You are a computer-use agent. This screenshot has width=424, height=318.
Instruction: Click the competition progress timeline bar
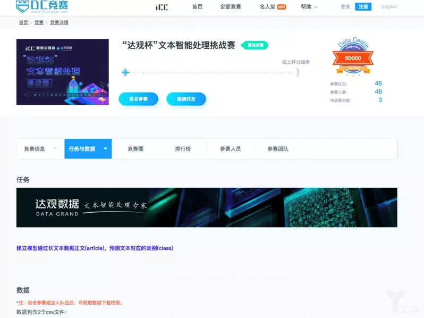click(210, 72)
